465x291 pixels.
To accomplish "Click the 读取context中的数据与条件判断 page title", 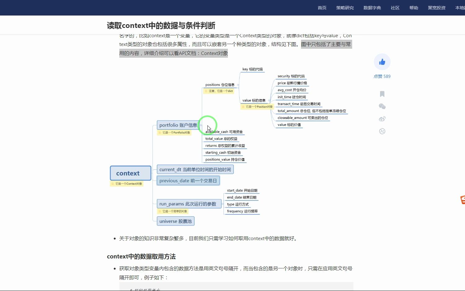I will (x=161, y=25).
